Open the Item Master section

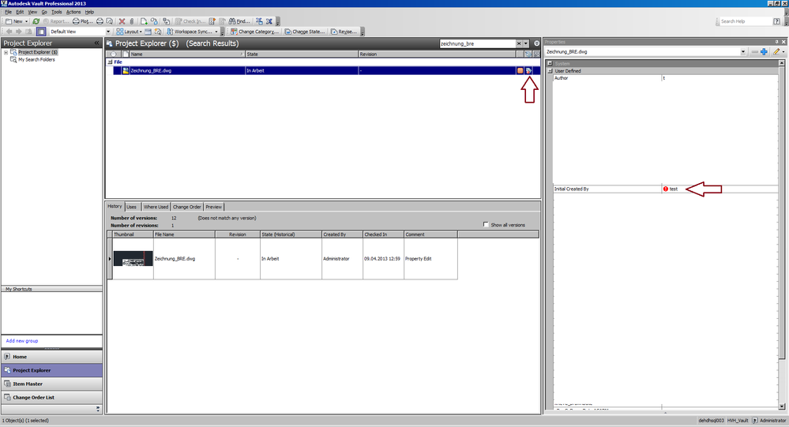click(52, 384)
